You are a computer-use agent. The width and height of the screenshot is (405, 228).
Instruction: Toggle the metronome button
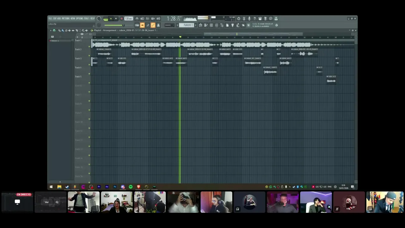(x=137, y=19)
